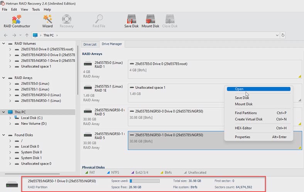The image size is (304, 192).
Task: Click the Btrfs legend entry
Action: click(166, 172)
